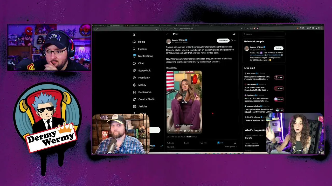Open Lauren Witzke's avatar on the post
The height and width of the screenshot is (186, 332).
click(x=169, y=41)
